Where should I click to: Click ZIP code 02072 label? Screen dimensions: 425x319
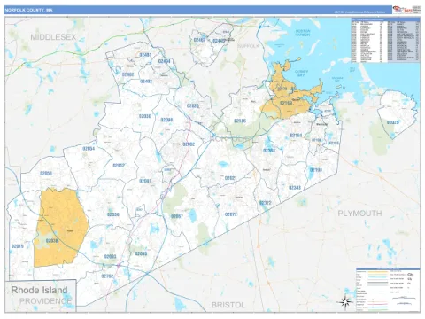(230, 214)
